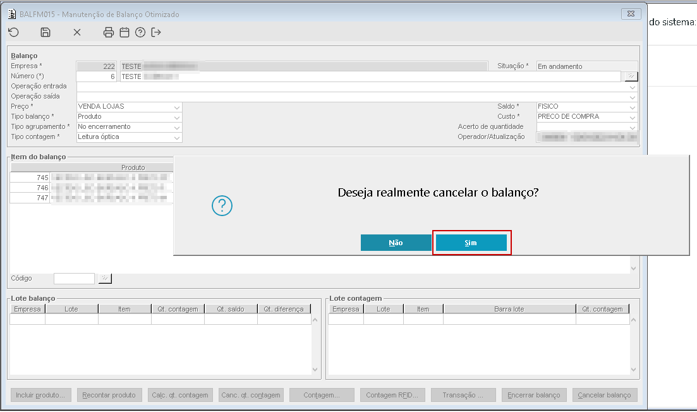Screen dimensions: 697x412
Task: Click scroll up arrow in Lote balanço grid
Action: pos(315,320)
